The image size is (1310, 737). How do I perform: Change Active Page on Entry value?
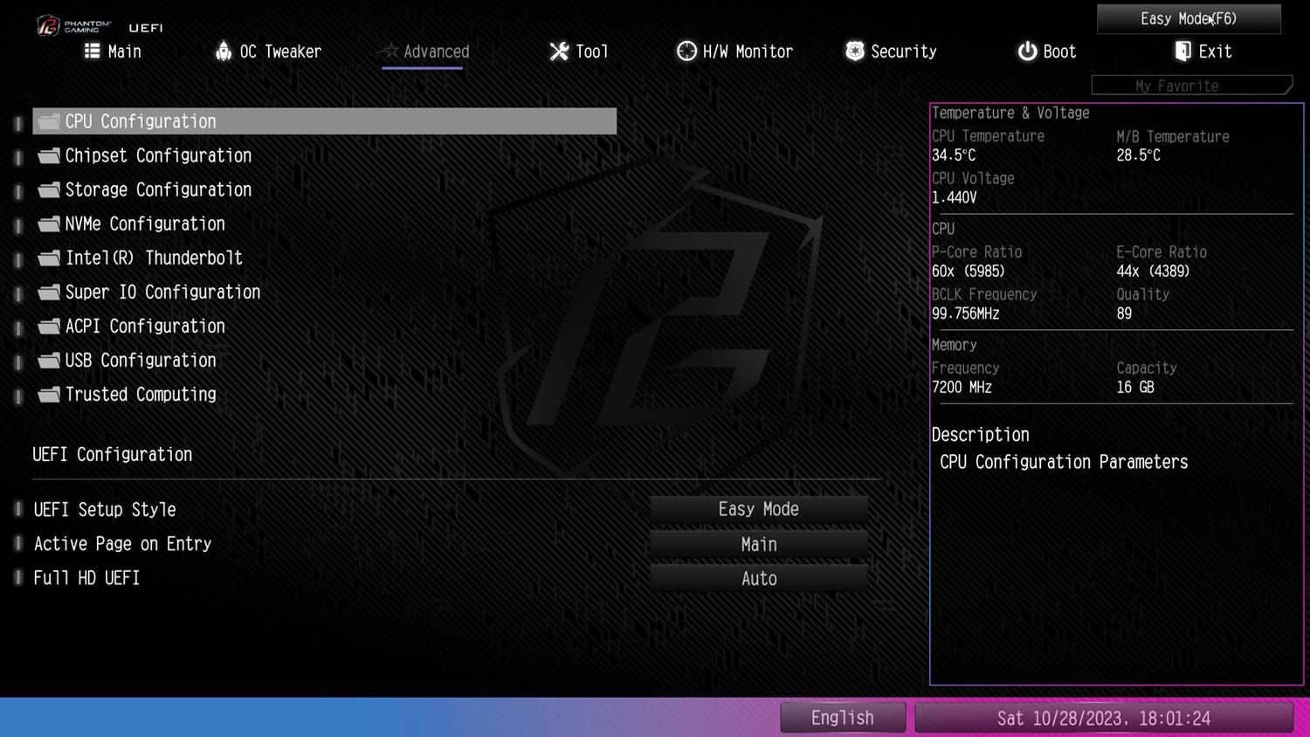coord(758,544)
